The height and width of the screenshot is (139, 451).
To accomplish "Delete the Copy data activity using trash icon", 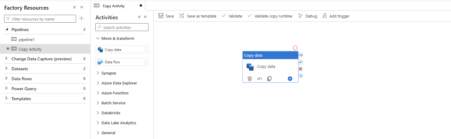I will click(250, 79).
